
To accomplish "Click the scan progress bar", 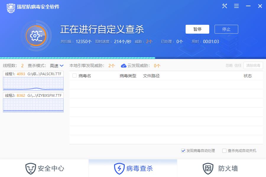I will click(x=133, y=58).
